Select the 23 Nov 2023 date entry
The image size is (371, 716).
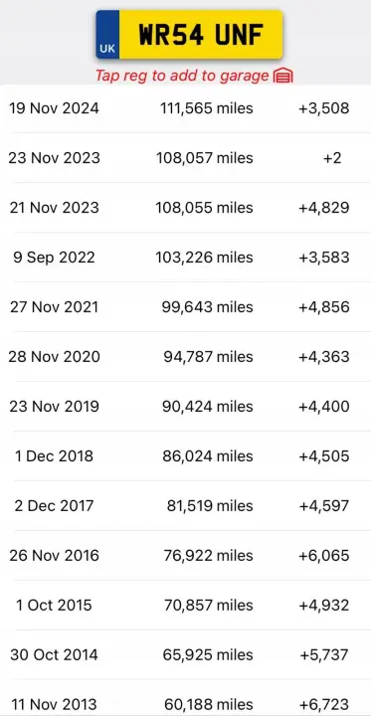[x=54, y=158]
